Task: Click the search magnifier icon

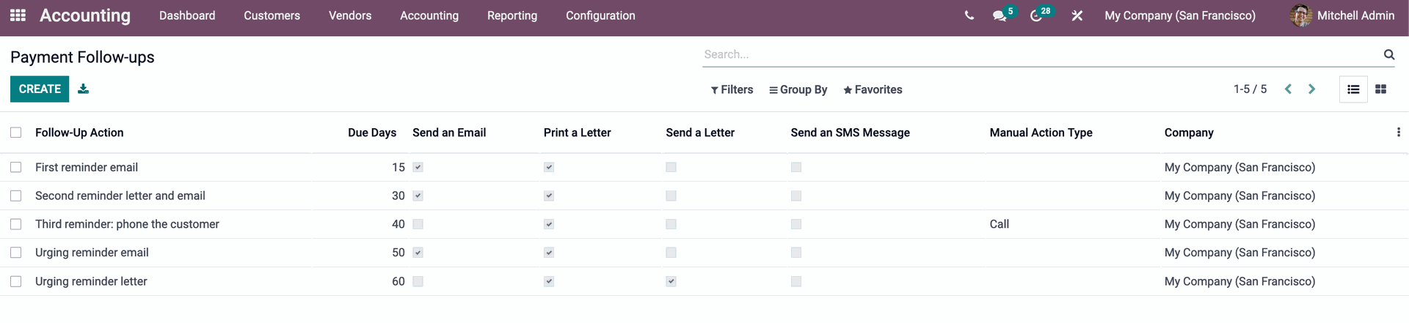Action: 1388,54
